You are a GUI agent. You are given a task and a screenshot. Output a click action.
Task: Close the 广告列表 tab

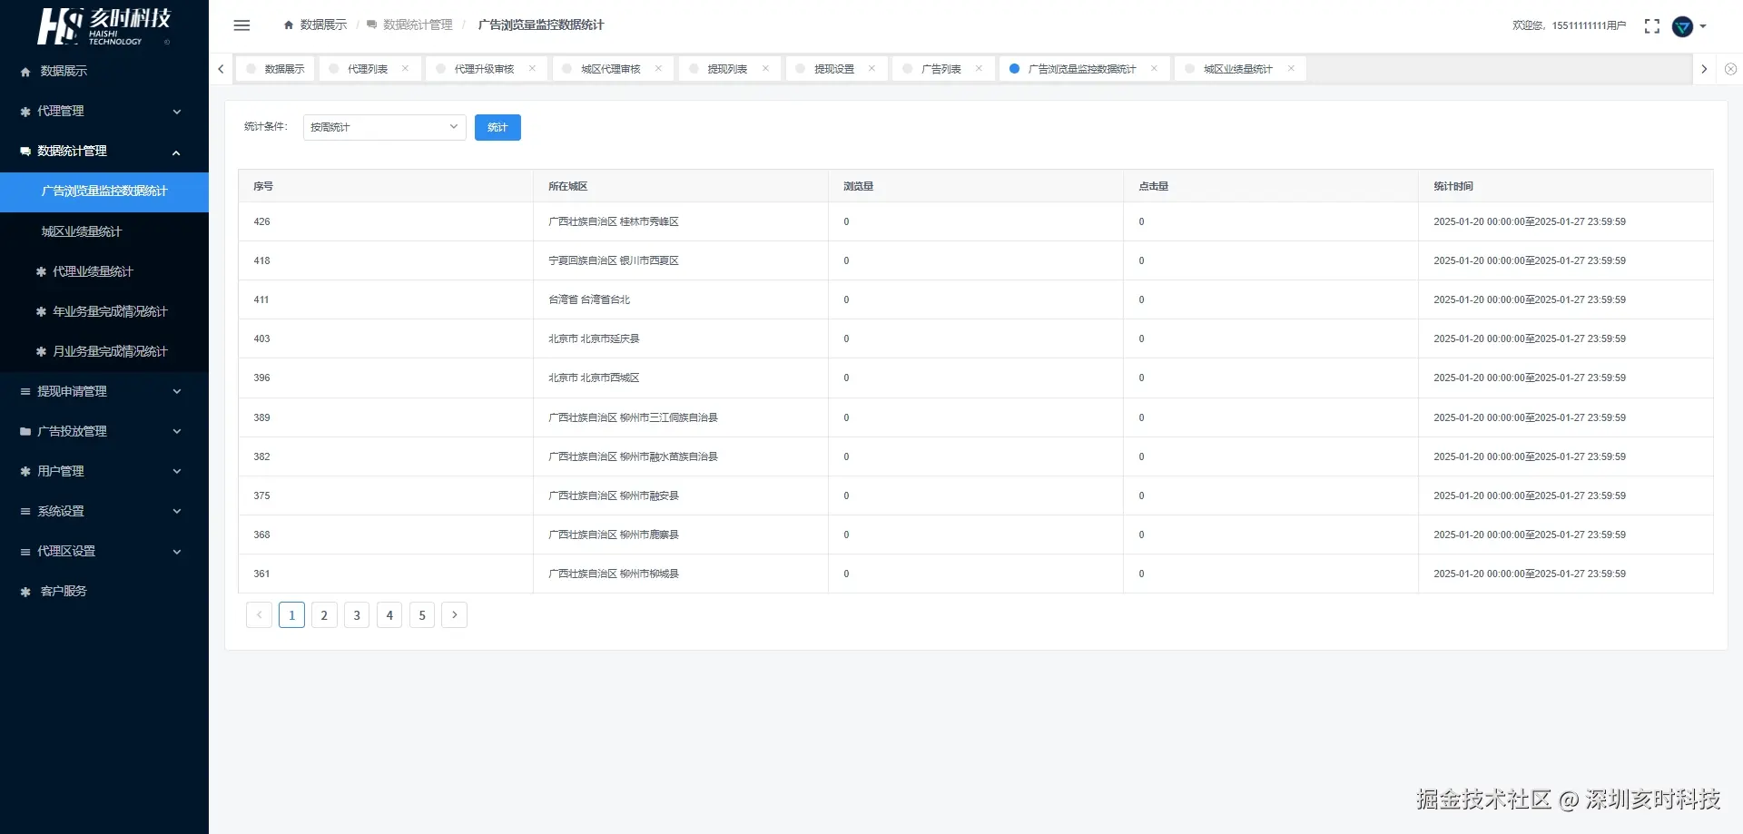[x=979, y=69]
